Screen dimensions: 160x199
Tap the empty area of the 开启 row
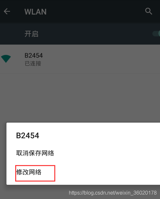(x=95, y=34)
